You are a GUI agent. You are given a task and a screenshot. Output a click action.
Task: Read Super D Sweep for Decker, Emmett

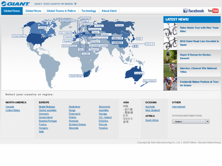coord(195,57)
